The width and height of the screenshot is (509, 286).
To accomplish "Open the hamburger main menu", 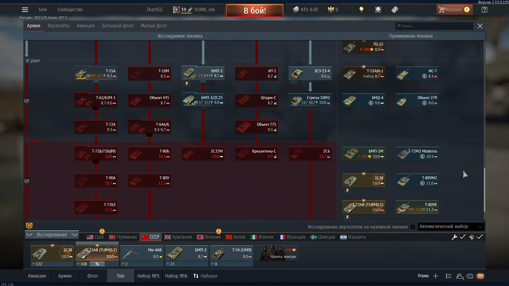I will 25,10.
